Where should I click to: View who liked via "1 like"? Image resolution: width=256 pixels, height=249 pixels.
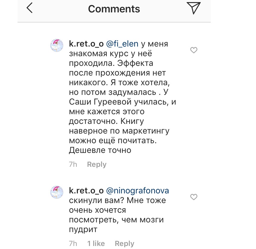pos(96,244)
